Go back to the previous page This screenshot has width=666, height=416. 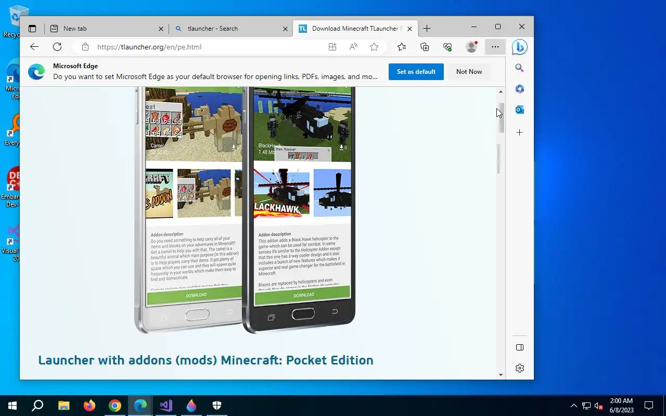pyautogui.click(x=34, y=47)
